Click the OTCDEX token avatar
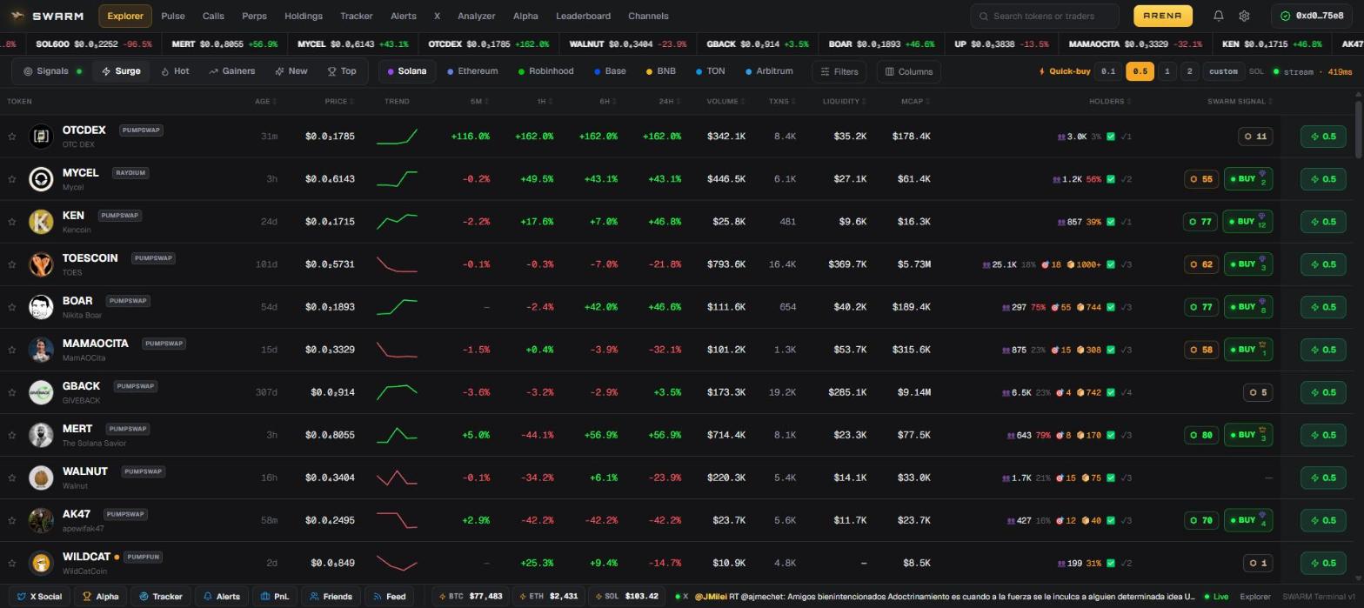The height and width of the screenshot is (608, 1364). [41, 137]
